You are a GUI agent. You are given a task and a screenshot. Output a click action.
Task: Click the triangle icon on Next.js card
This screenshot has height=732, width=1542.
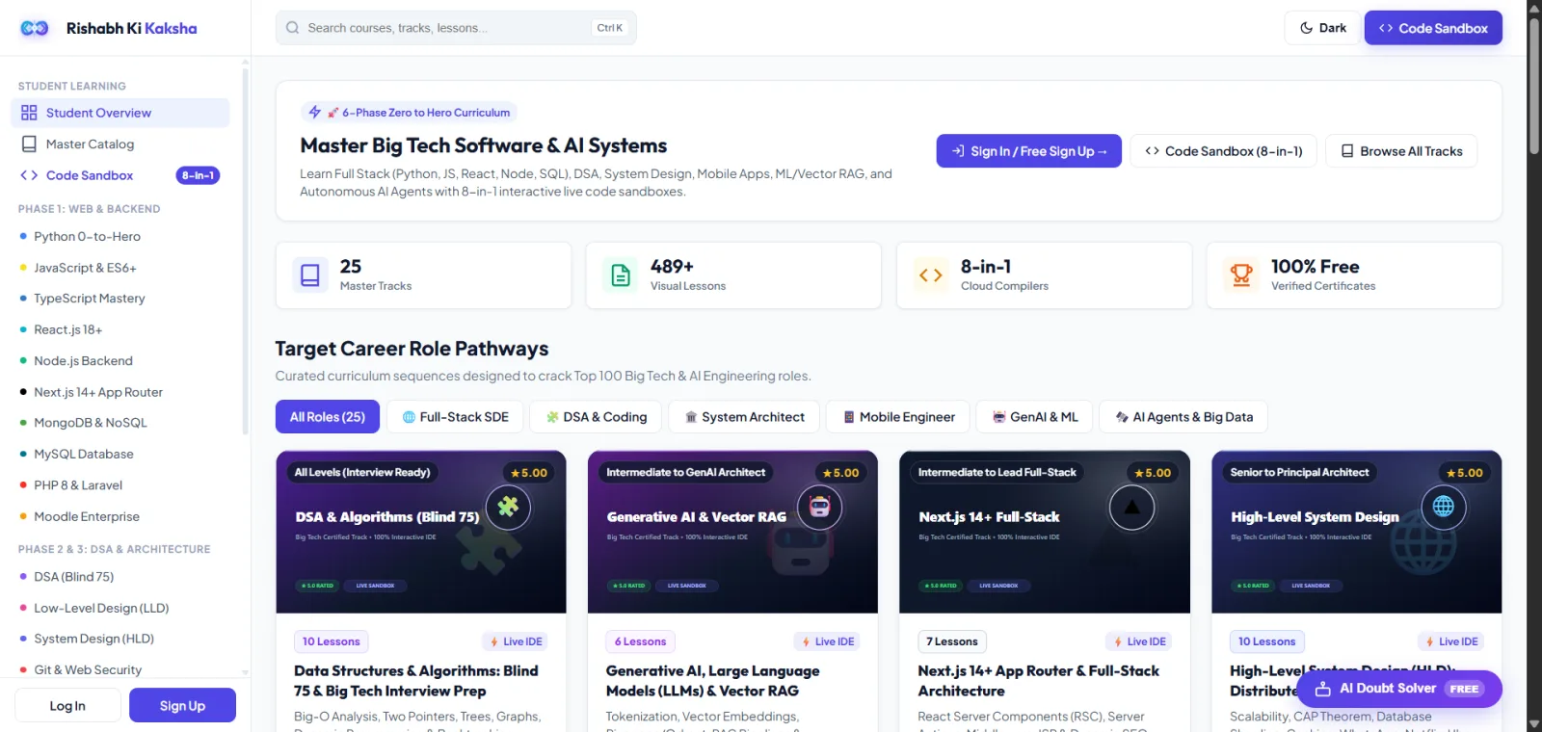(x=1131, y=507)
